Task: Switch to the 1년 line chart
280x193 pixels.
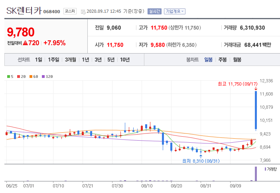Action: point(85,60)
